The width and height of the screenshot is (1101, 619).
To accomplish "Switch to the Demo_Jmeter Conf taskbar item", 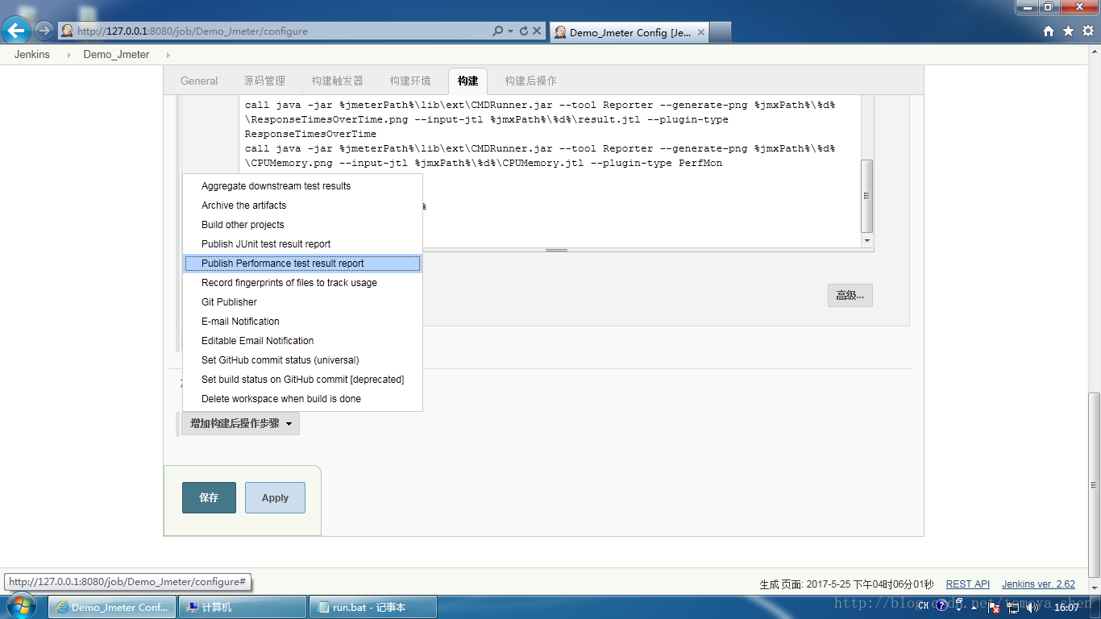I will tap(112, 607).
